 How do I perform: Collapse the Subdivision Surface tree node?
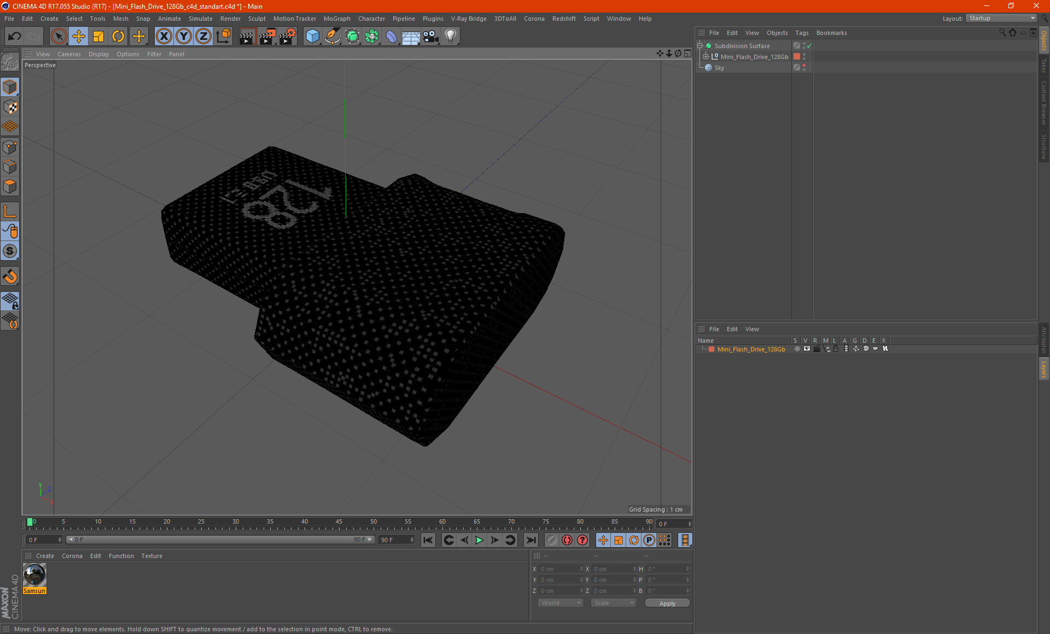(699, 46)
